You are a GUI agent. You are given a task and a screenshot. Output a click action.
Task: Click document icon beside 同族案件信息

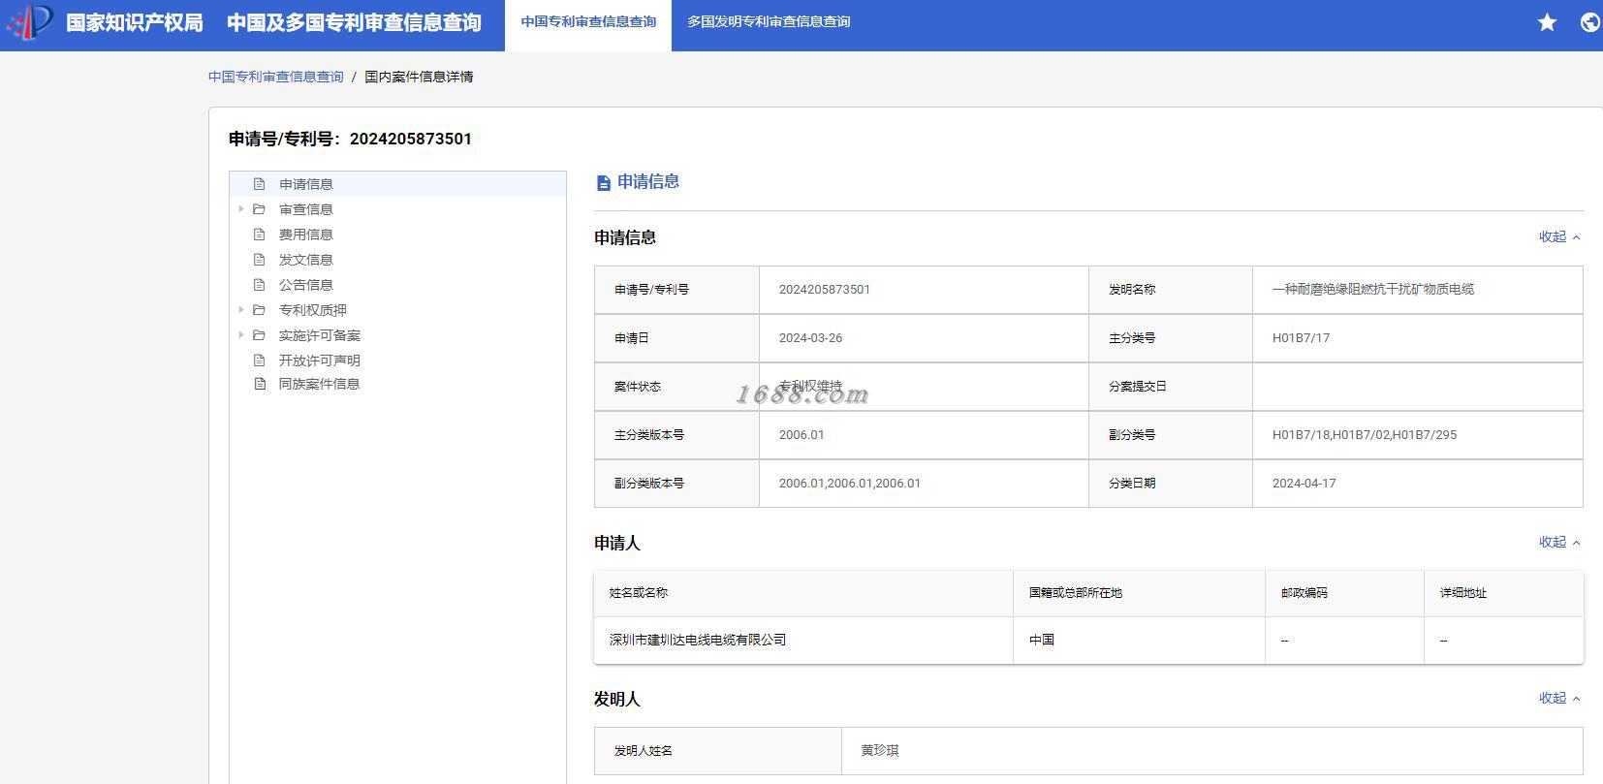click(x=259, y=384)
